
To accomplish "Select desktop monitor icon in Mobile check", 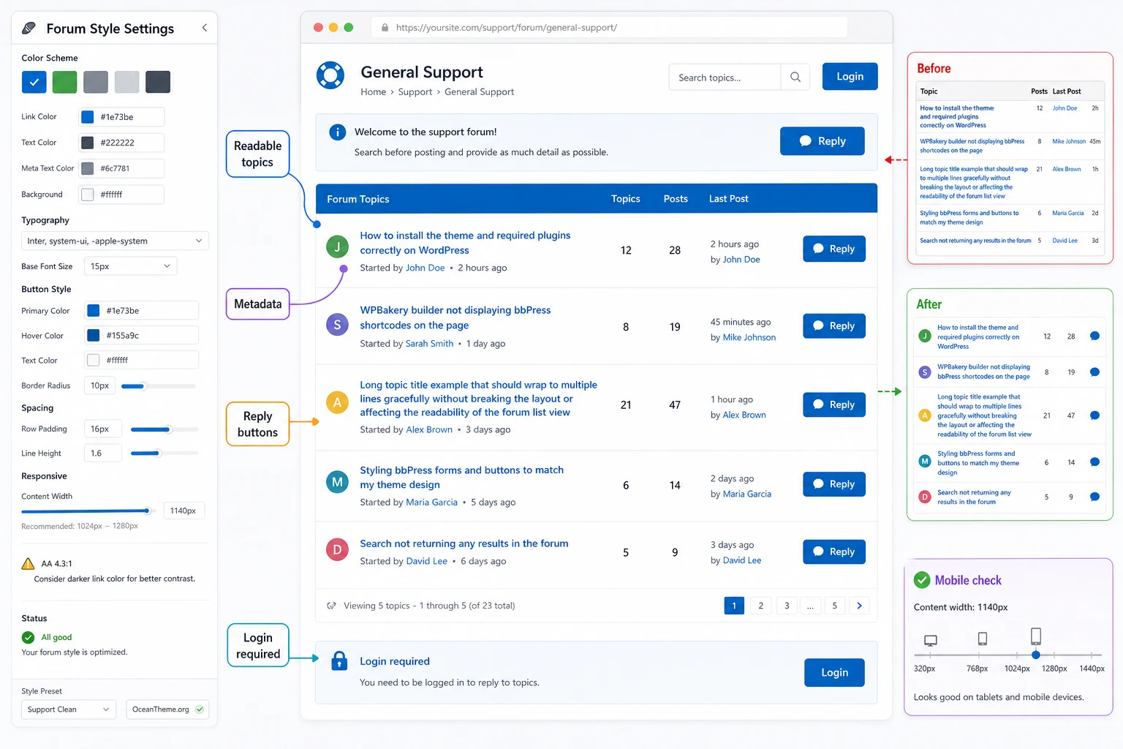I will (930, 641).
